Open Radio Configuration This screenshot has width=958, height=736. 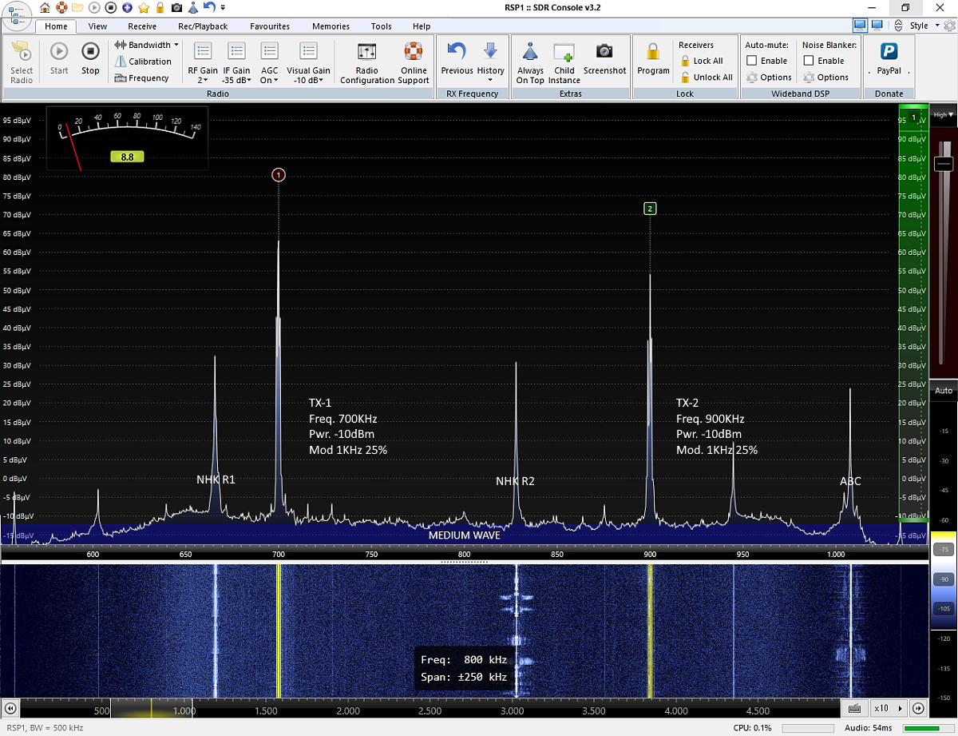click(367, 62)
